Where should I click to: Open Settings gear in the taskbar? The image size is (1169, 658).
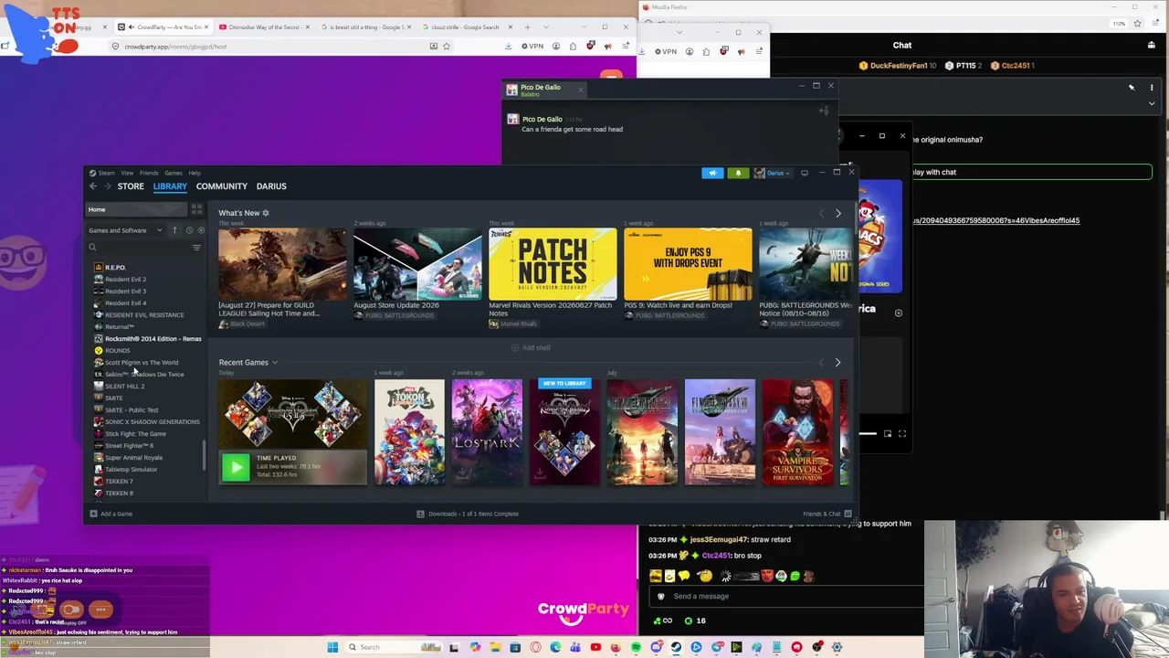[x=837, y=647]
